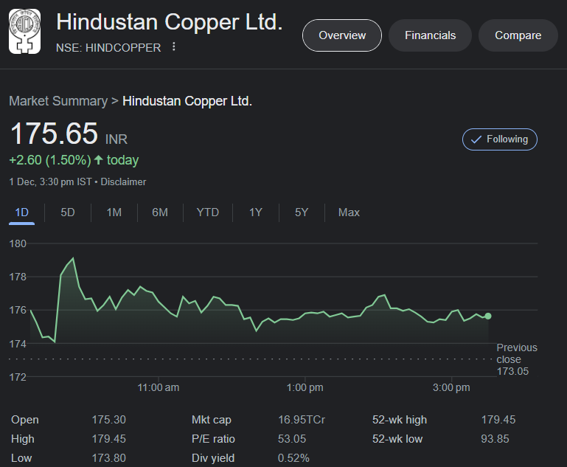Show the 1Y chart range
This screenshot has width=567, height=467.
(x=255, y=212)
